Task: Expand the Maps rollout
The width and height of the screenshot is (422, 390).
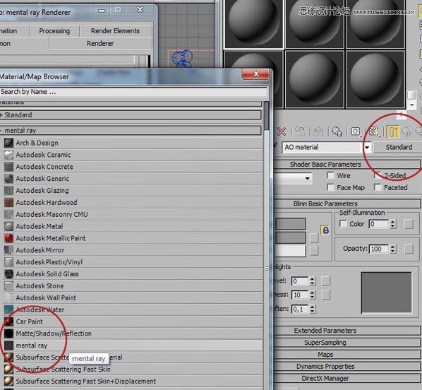Action: click(x=346, y=355)
